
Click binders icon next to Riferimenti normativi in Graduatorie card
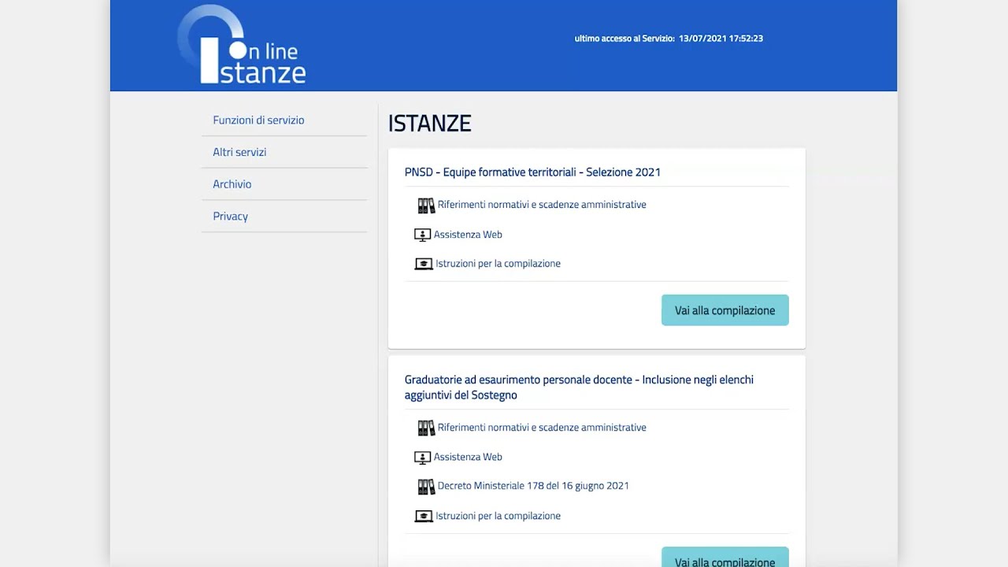click(x=426, y=428)
